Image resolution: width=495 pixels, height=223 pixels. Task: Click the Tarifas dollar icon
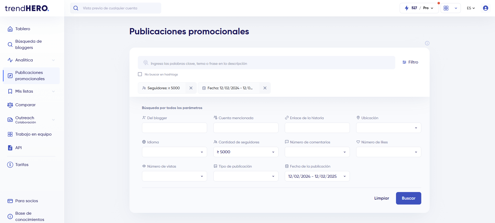pyautogui.click(x=10, y=165)
